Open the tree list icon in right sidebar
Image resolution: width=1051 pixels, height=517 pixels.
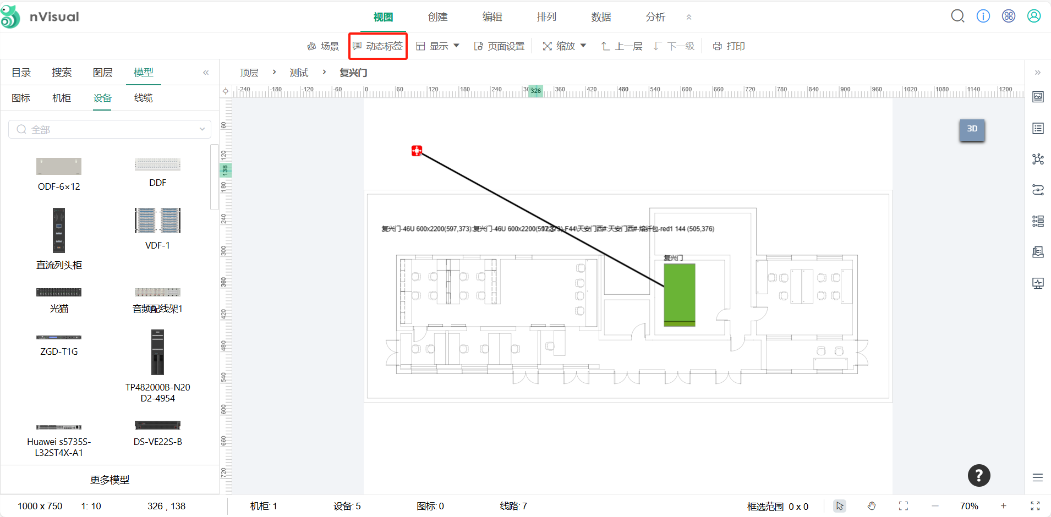1038,221
